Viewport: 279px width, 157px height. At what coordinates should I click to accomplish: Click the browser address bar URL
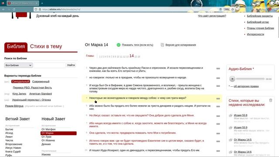tap(61, 9)
